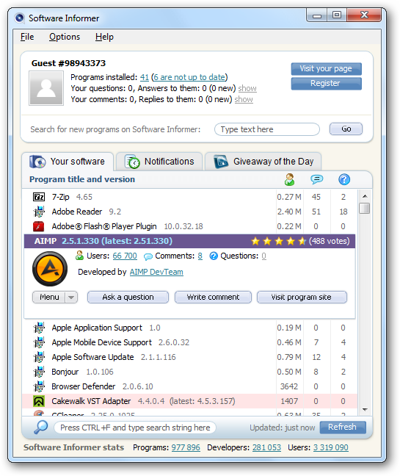Click the Write comment button
The width and height of the screenshot is (400, 476).
[x=213, y=297]
